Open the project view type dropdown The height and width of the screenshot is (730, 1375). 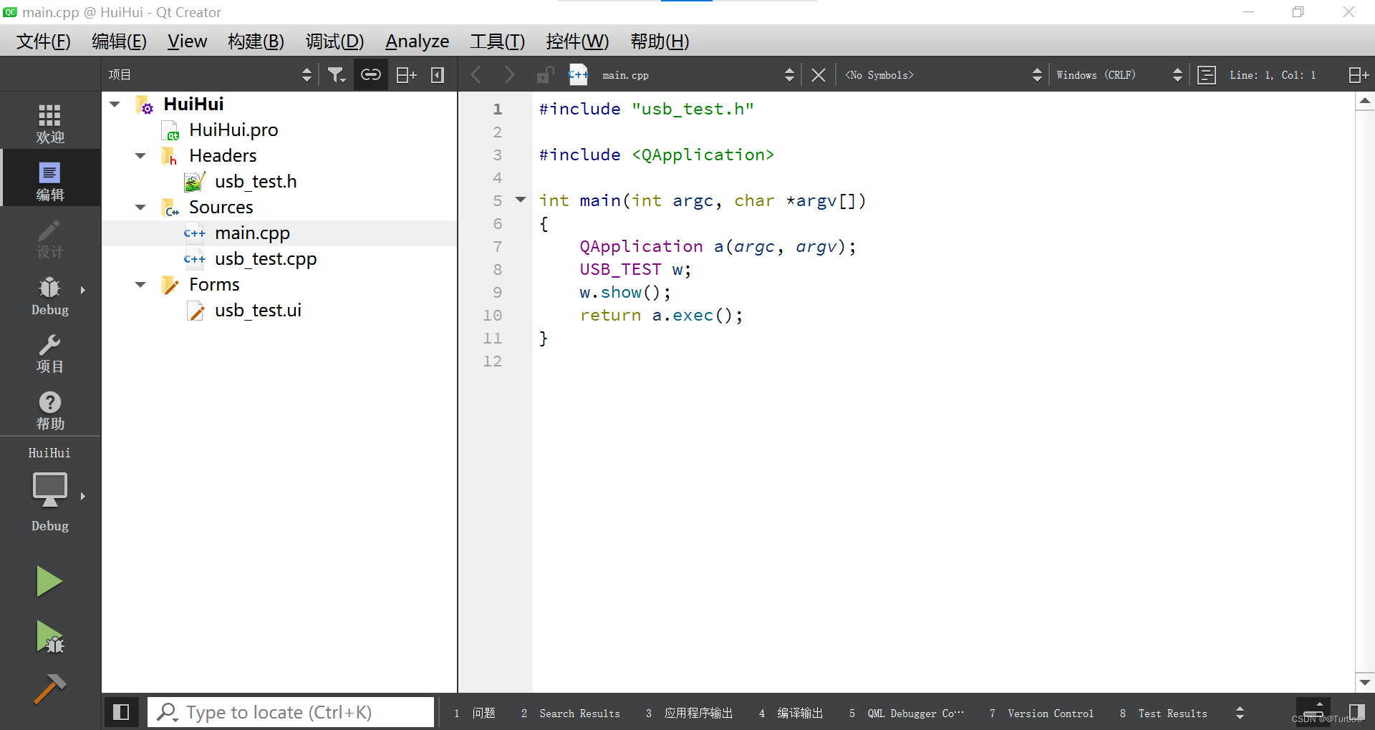coord(211,74)
